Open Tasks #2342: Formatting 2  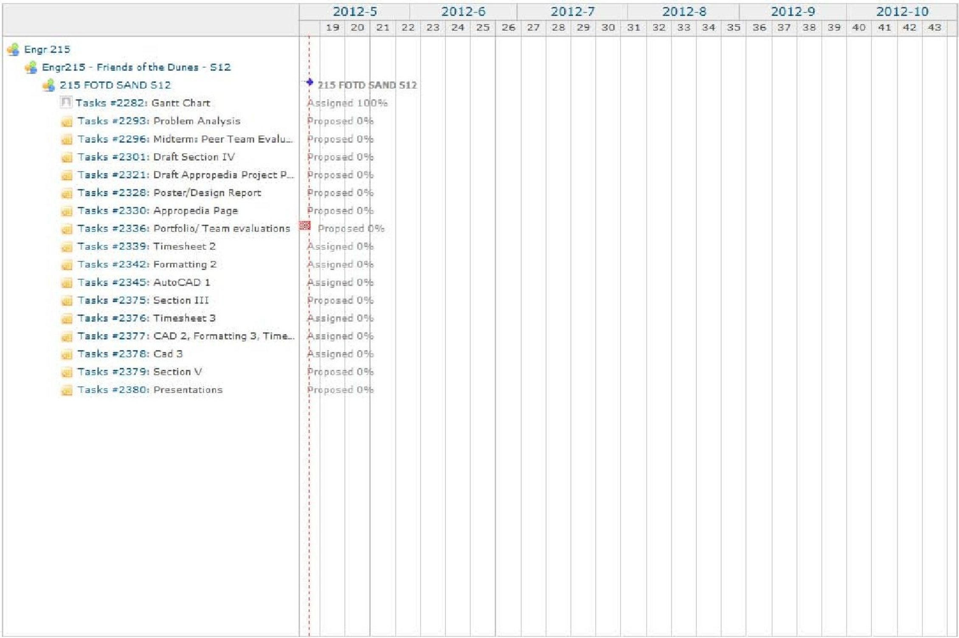(147, 264)
